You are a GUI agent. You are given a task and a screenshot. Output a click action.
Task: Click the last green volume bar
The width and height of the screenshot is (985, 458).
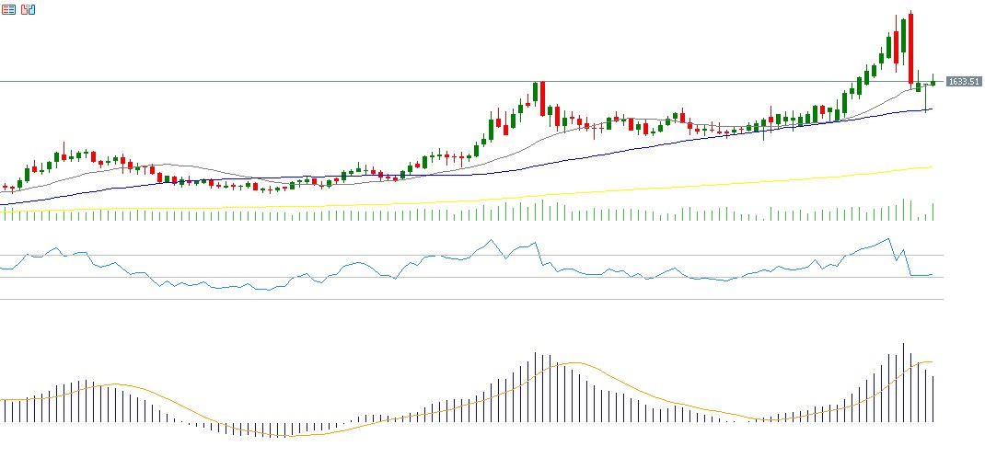(x=933, y=212)
